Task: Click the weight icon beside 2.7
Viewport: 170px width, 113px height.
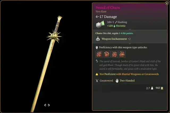Action: (x=152, y=88)
